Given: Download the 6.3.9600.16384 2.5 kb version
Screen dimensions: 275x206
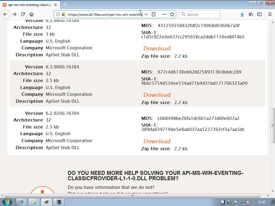Looking at the screenshot, I should tap(157, 95).
